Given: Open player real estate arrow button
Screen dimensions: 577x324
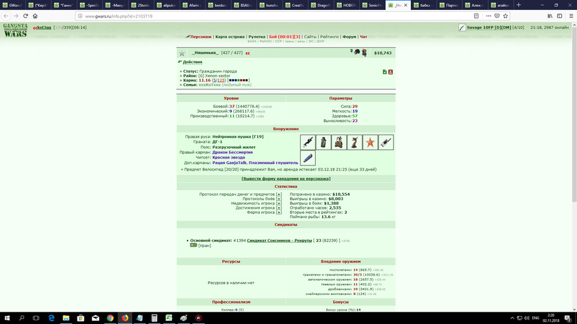Looking at the screenshot, I should (x=279, y=203).
